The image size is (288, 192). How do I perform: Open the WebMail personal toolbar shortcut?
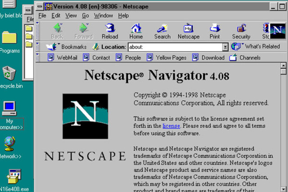click(x=63, y=58)
